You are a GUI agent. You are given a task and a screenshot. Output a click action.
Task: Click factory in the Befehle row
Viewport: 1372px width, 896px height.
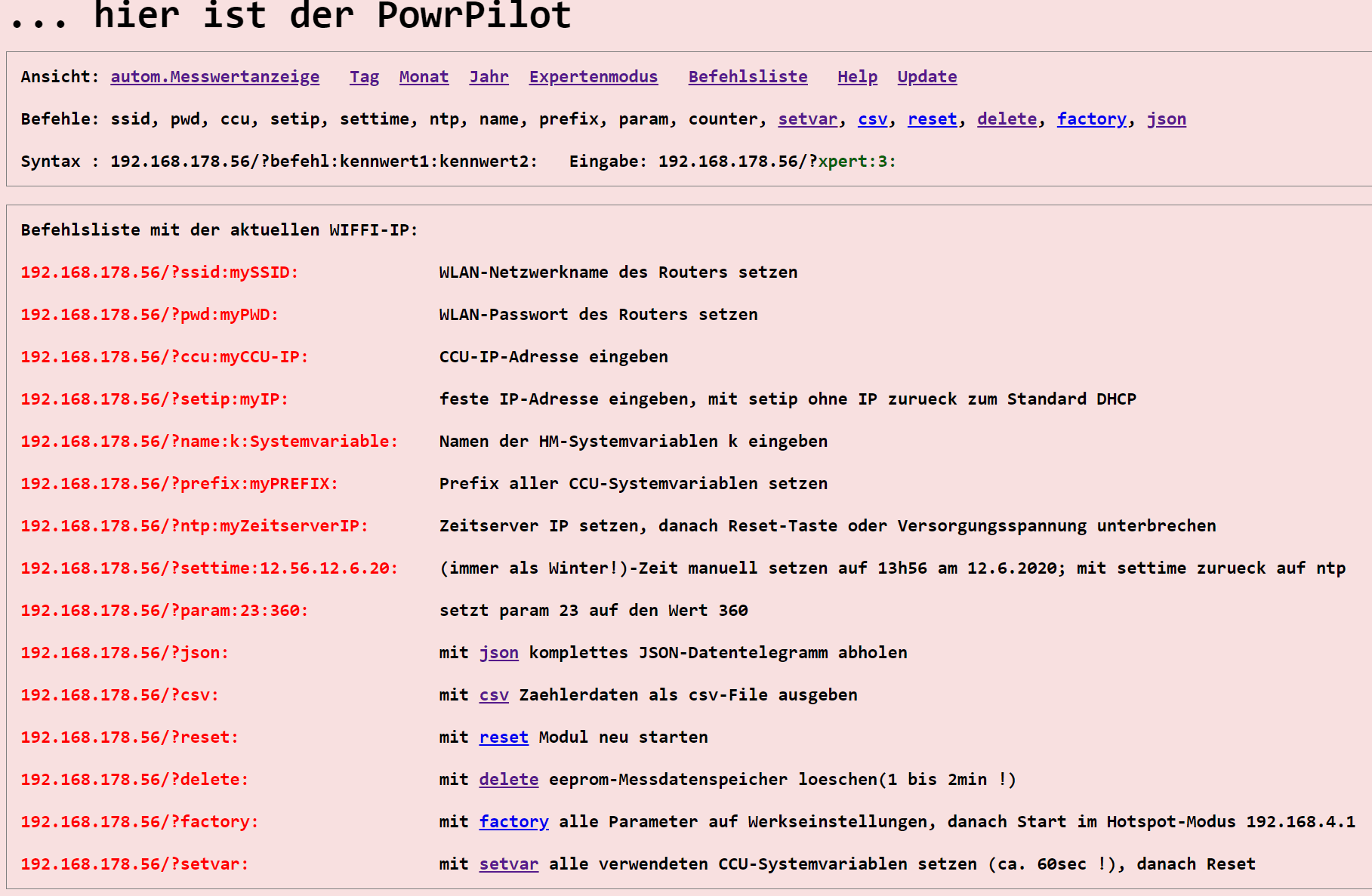click(1091, 119)
